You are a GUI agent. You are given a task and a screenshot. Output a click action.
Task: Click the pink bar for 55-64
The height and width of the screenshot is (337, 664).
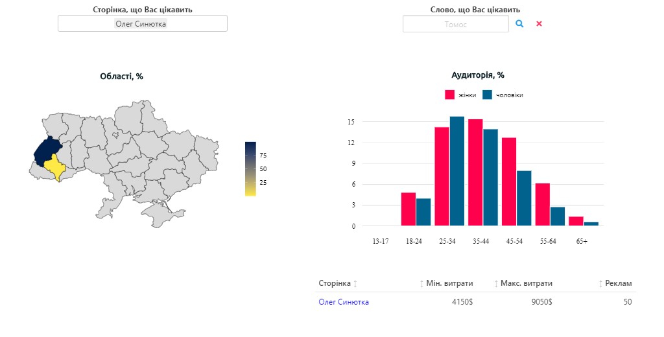543,204
